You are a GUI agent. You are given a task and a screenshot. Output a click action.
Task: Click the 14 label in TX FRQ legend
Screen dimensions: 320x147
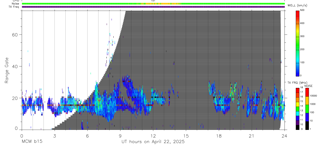point(301,106)
